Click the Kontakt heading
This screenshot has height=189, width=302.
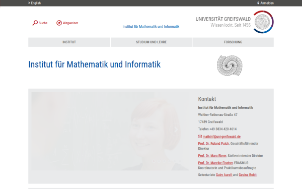click(207, 99)
